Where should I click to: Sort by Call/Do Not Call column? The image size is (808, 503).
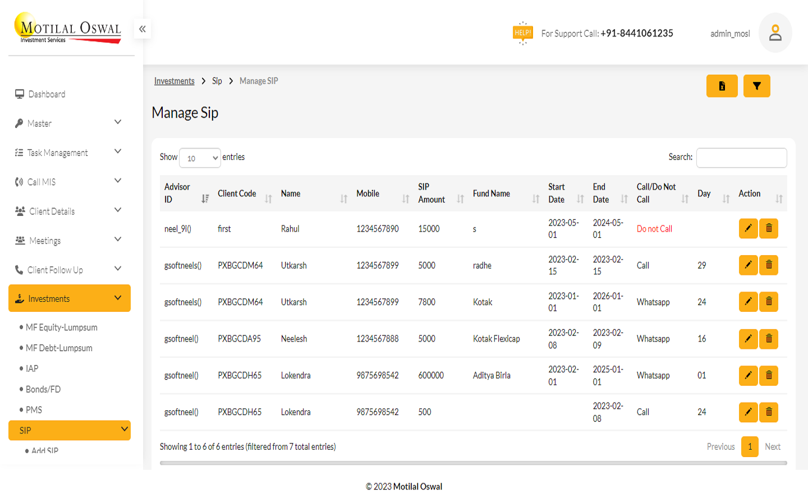pos(663,193)
